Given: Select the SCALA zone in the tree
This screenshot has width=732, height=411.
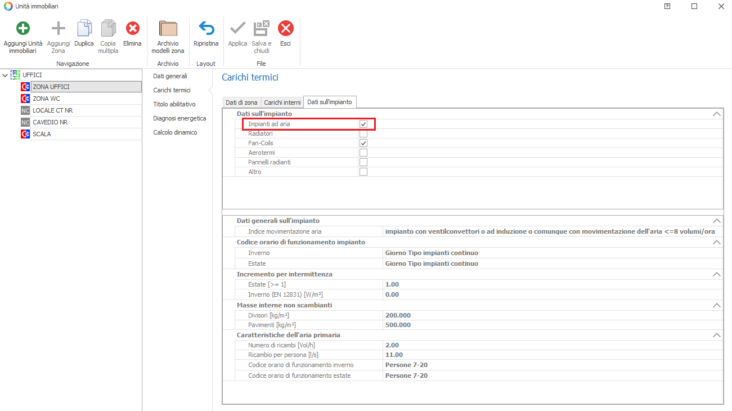Looking at the screenshot, I should pos(42,134).
